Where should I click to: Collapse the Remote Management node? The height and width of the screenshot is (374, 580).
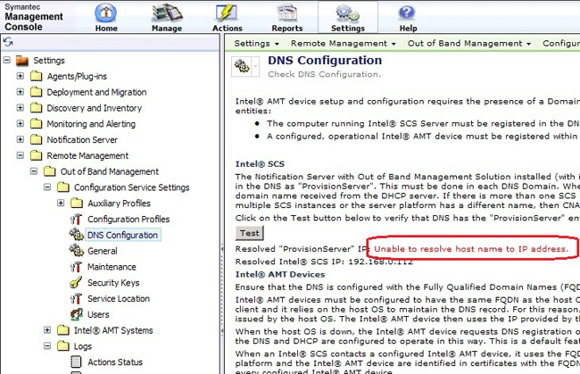pyautogui.click(x=21, y=155)
